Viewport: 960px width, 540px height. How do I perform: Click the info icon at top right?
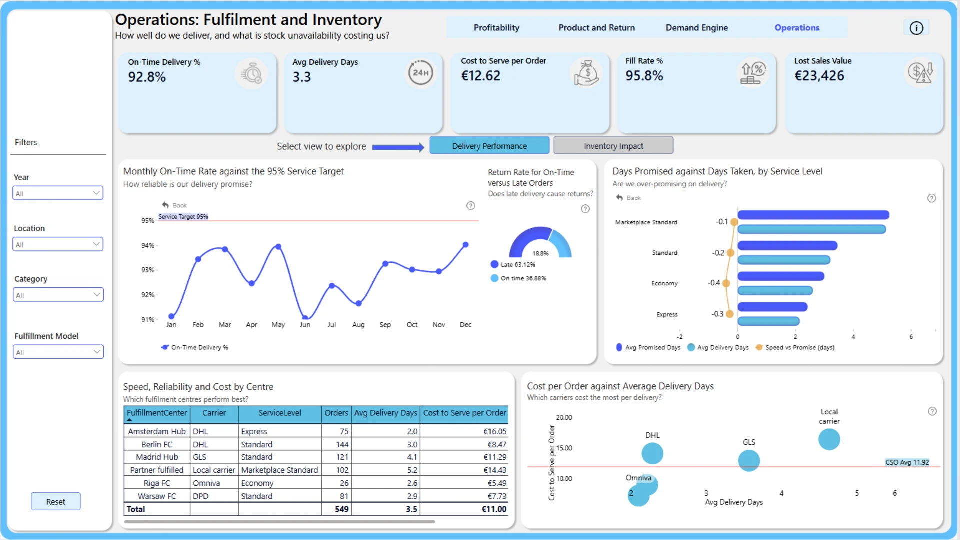point(916,28)
